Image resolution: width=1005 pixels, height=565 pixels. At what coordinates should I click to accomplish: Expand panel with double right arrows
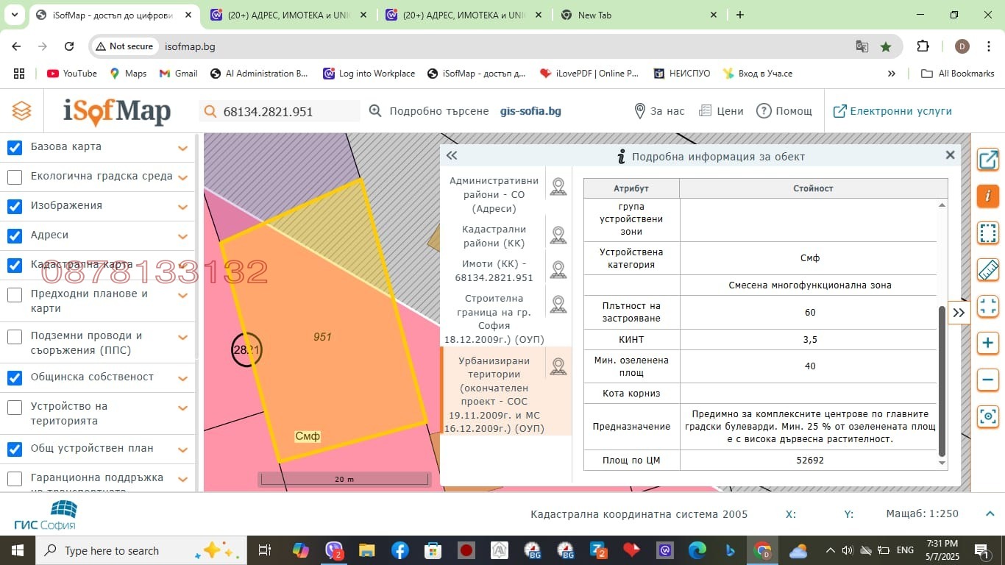click(x=959, y=313)
